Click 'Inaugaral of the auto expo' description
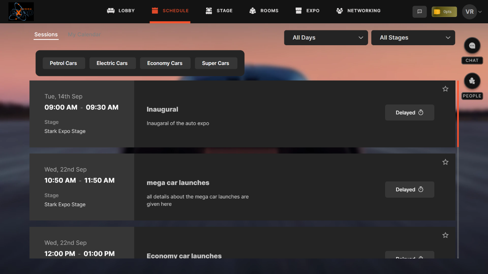 coord(178,123)
